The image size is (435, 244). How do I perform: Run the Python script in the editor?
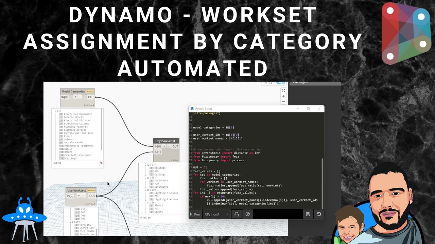[x=195, y=214]
